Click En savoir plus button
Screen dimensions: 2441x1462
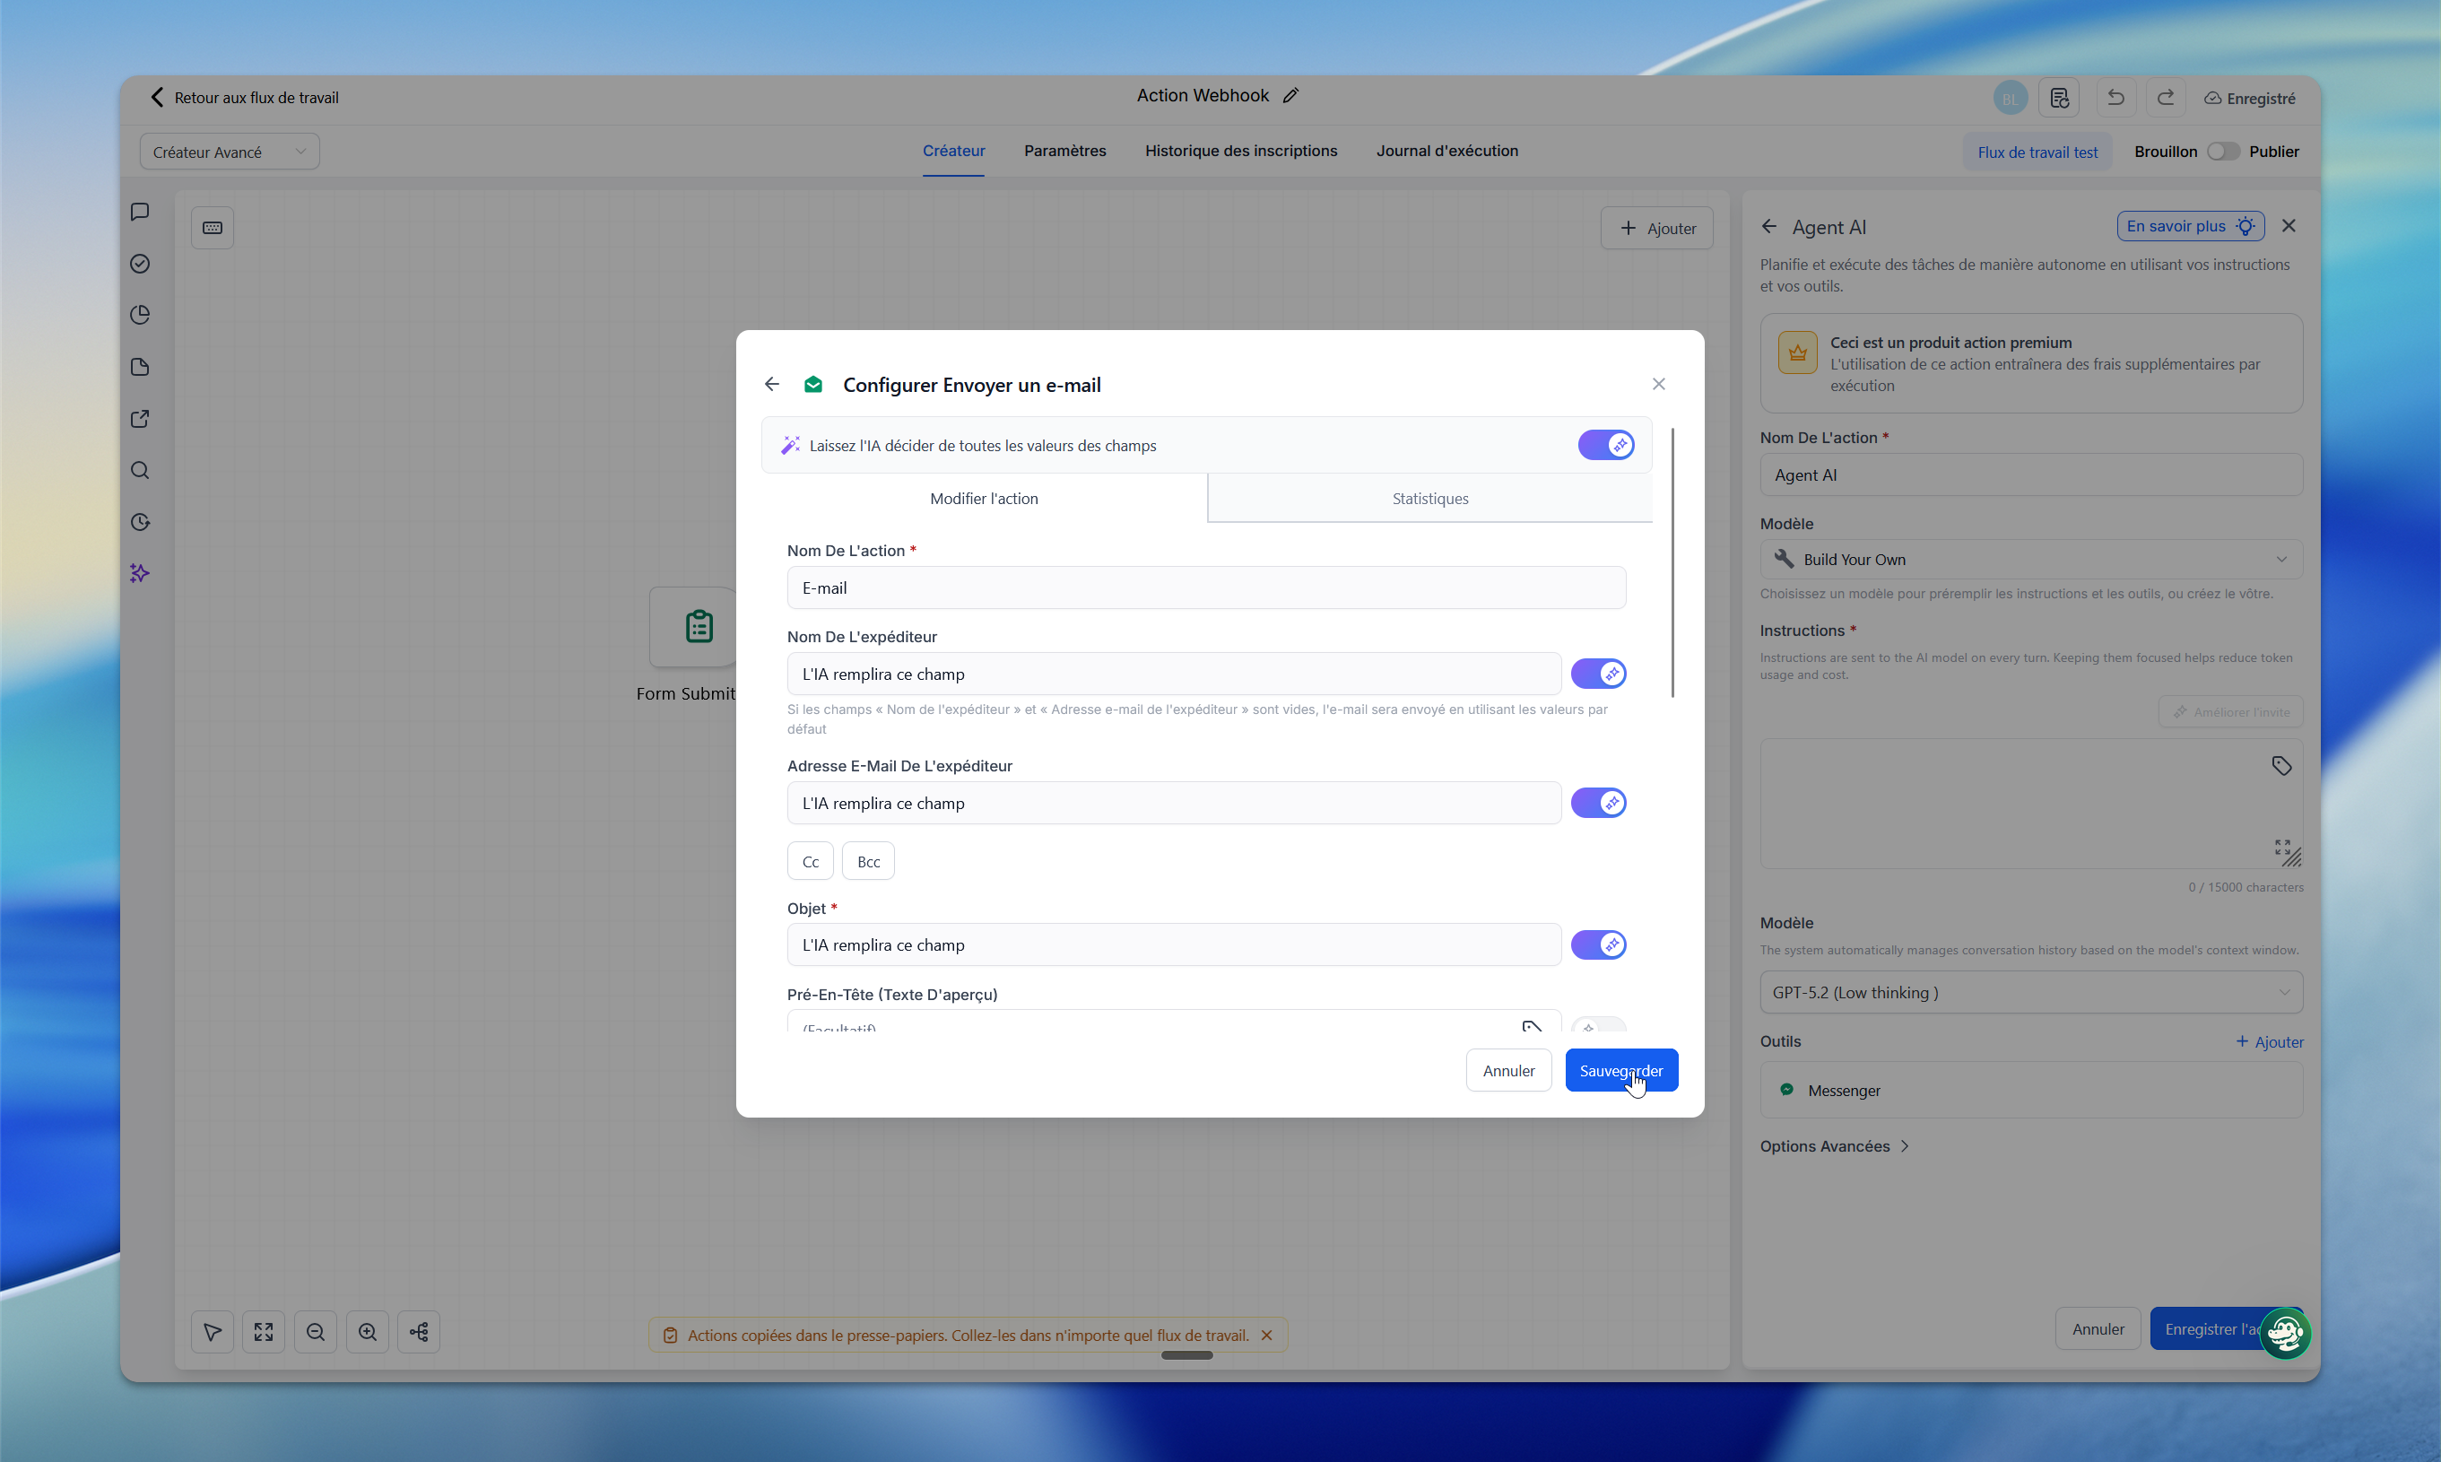(x=2190, y=226)
